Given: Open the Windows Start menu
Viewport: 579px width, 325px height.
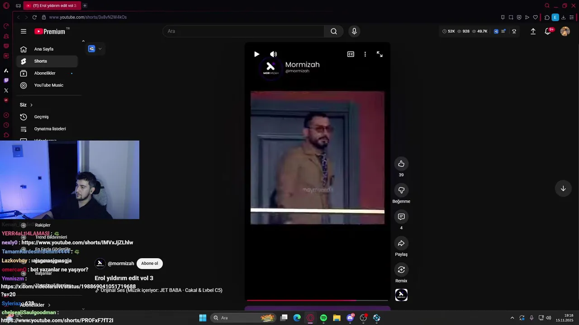Looking at the screenshot, I should (x=203, y=318).
